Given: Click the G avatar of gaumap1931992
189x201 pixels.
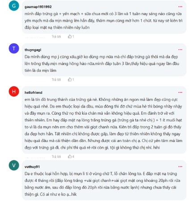Looking at the screenshot, I should click(x=14, y=6).
